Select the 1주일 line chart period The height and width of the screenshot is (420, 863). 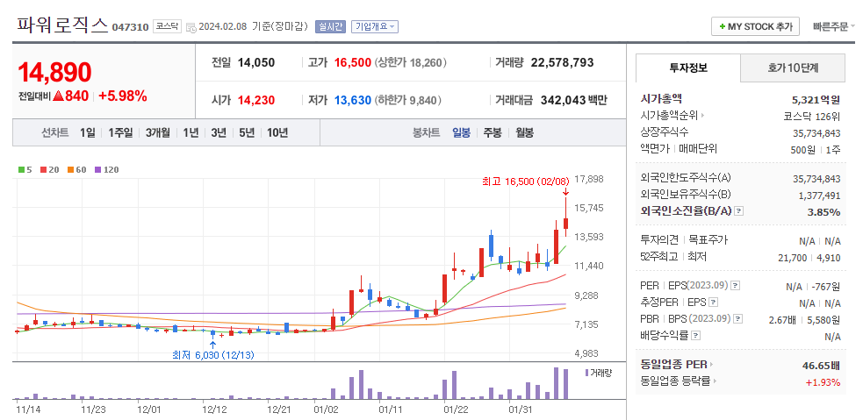[x=120, y=132]
